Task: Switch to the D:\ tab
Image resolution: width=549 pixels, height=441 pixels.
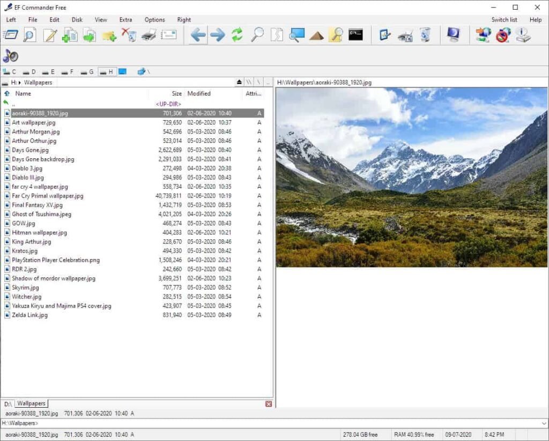Action: coord(8,404)
